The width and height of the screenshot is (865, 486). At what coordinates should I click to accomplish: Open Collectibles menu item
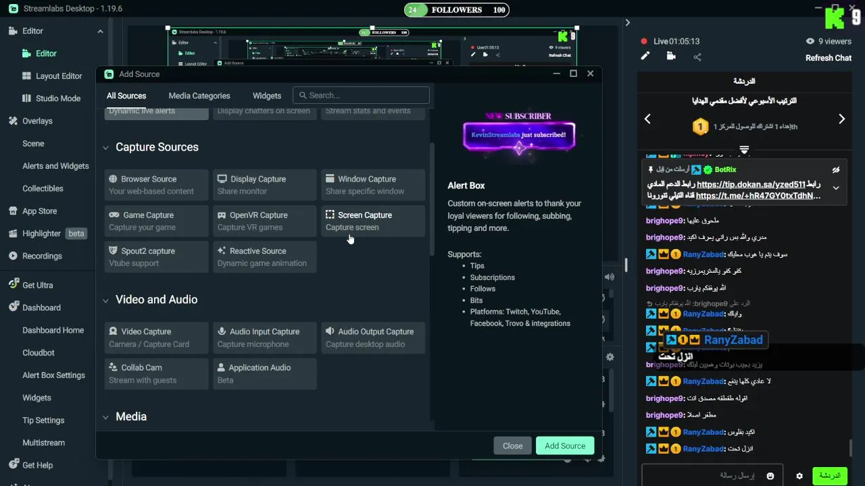tap(43, 188)
